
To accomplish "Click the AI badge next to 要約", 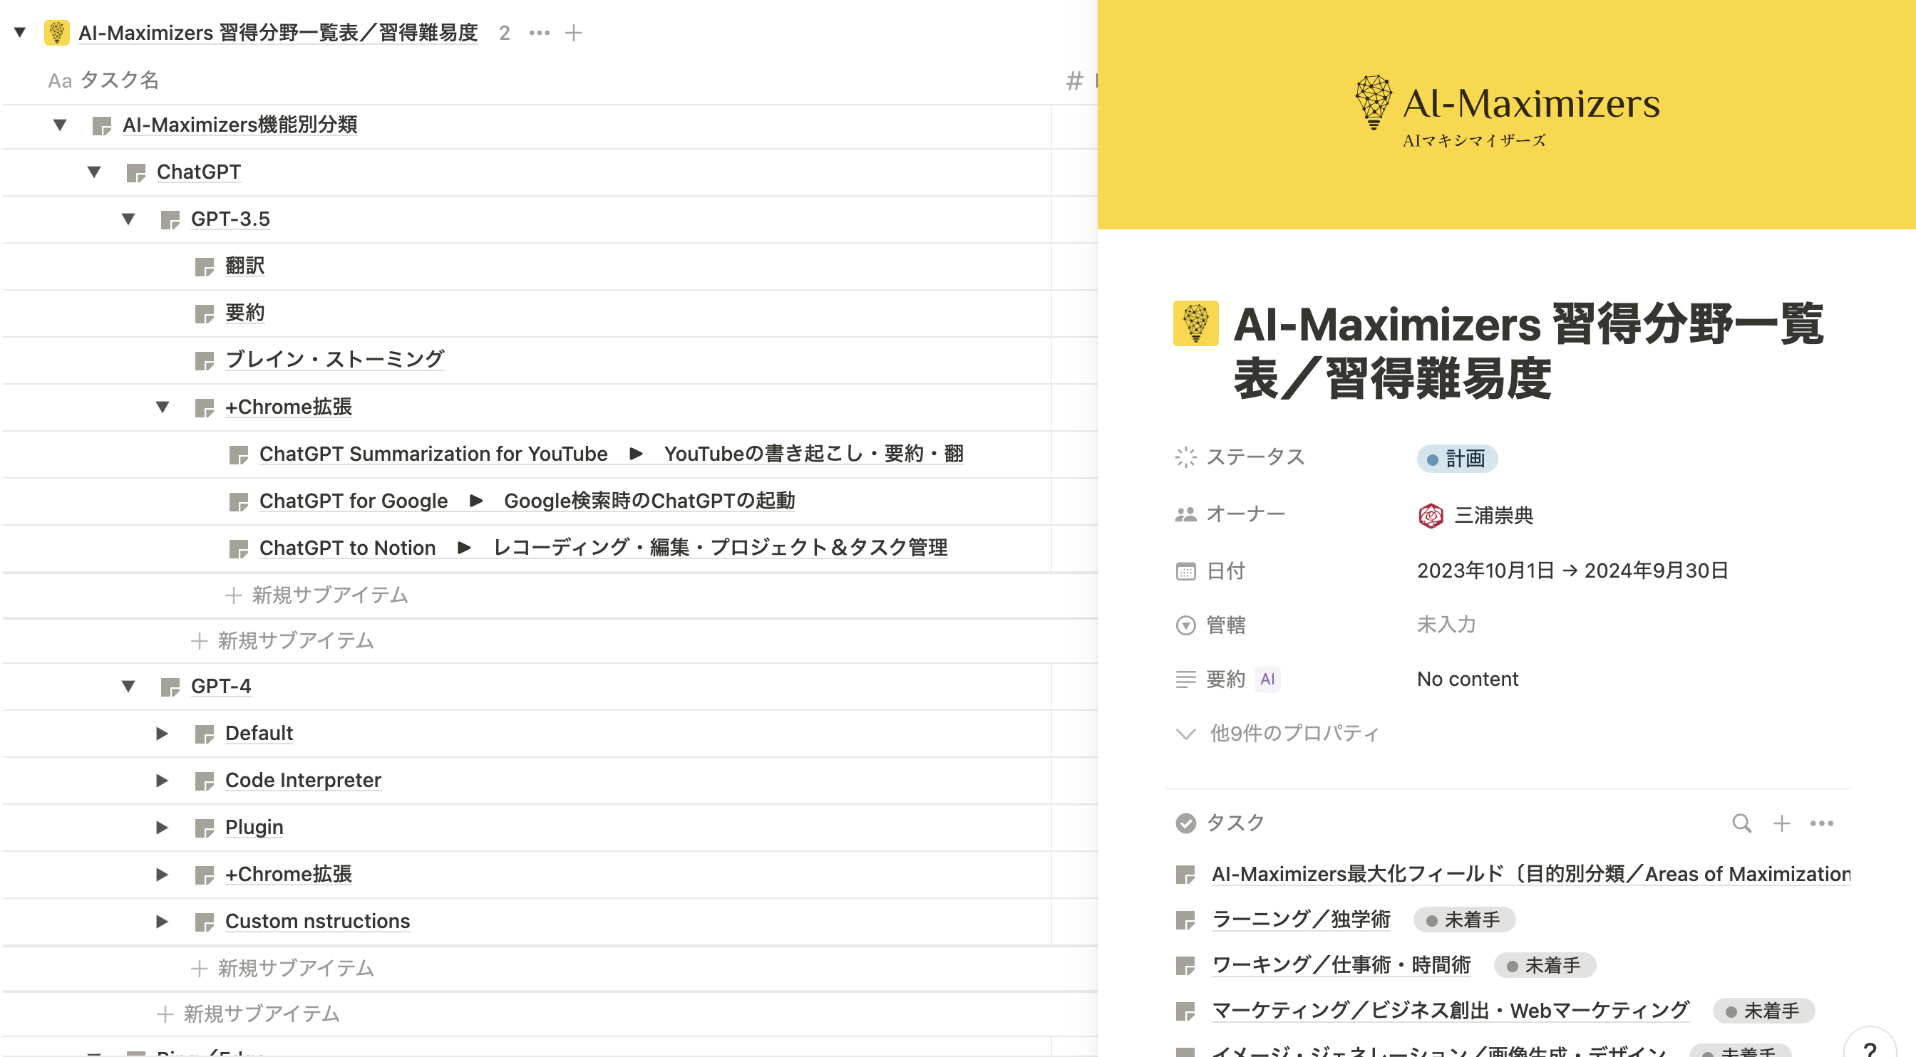I will (x=1267, y=679).
